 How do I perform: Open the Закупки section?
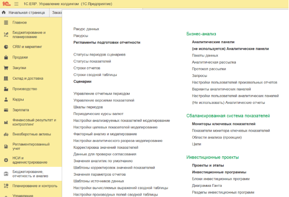pos(19,68)
